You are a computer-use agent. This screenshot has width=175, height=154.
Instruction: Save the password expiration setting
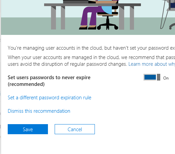click(x=28, y=129)
